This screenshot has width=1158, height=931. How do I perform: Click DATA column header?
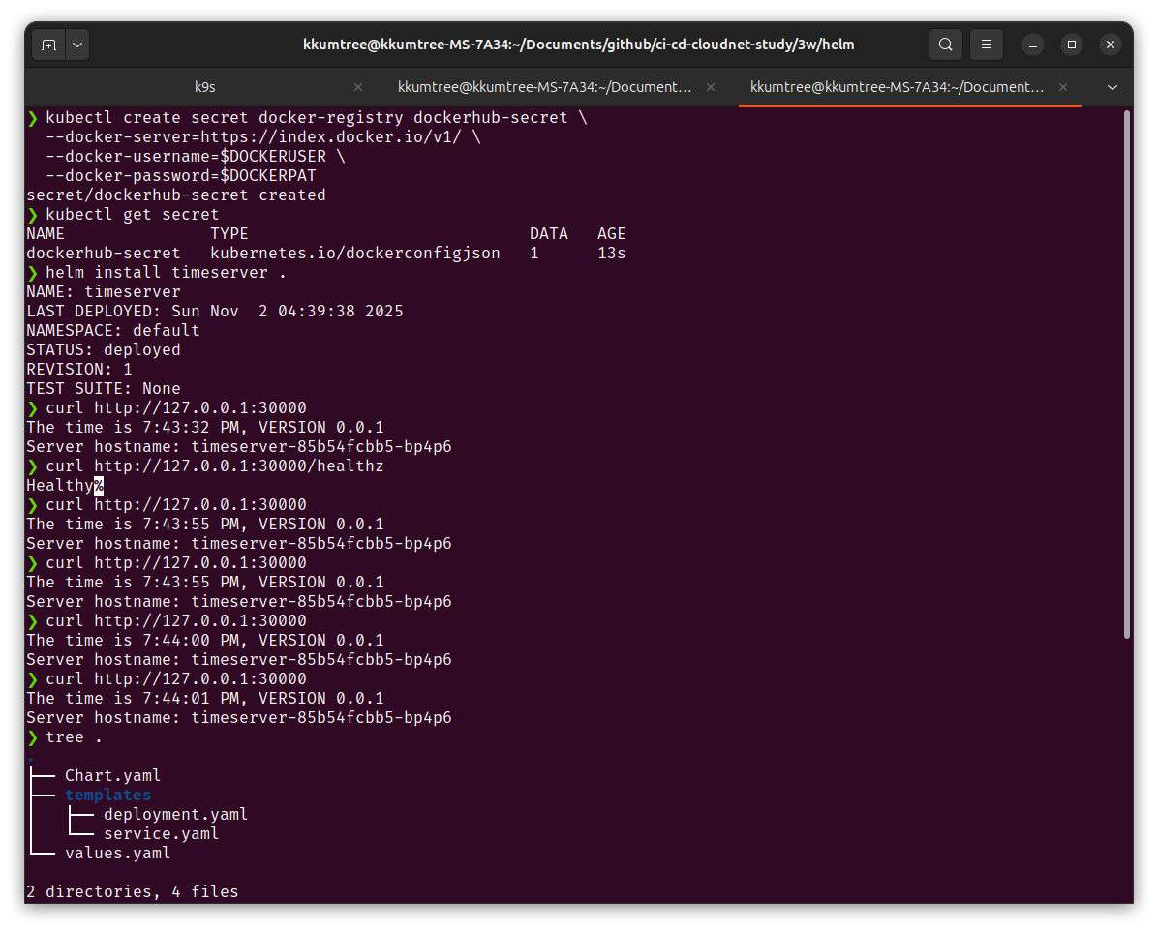549,234
